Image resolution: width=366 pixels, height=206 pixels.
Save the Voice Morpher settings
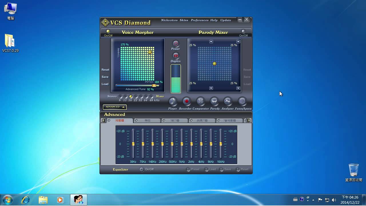tap(105, 77)
